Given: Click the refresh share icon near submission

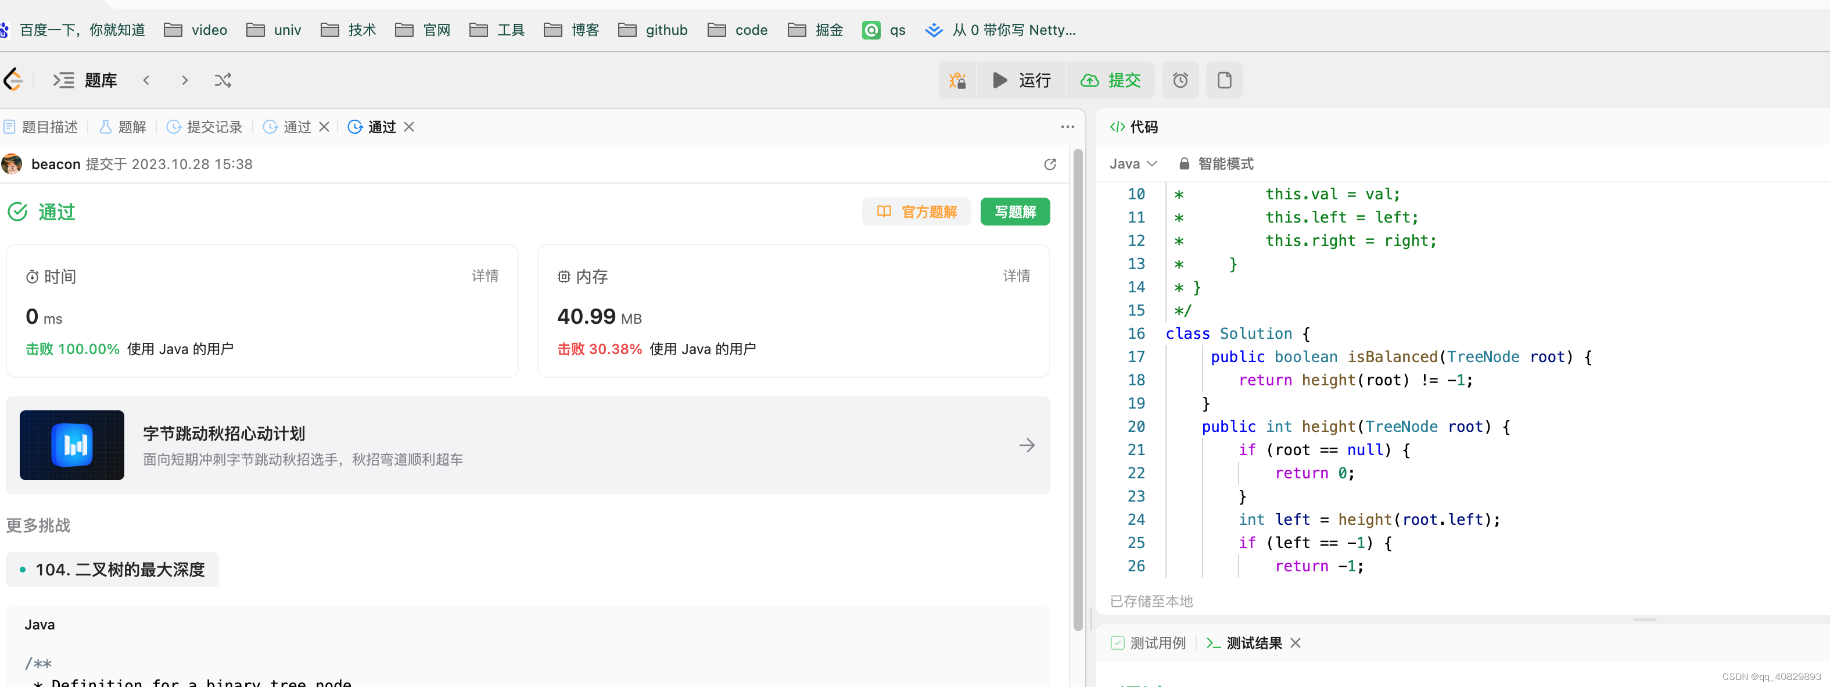Looking at the screenshot, I should pyautogui.click(x=1050, y=164).
